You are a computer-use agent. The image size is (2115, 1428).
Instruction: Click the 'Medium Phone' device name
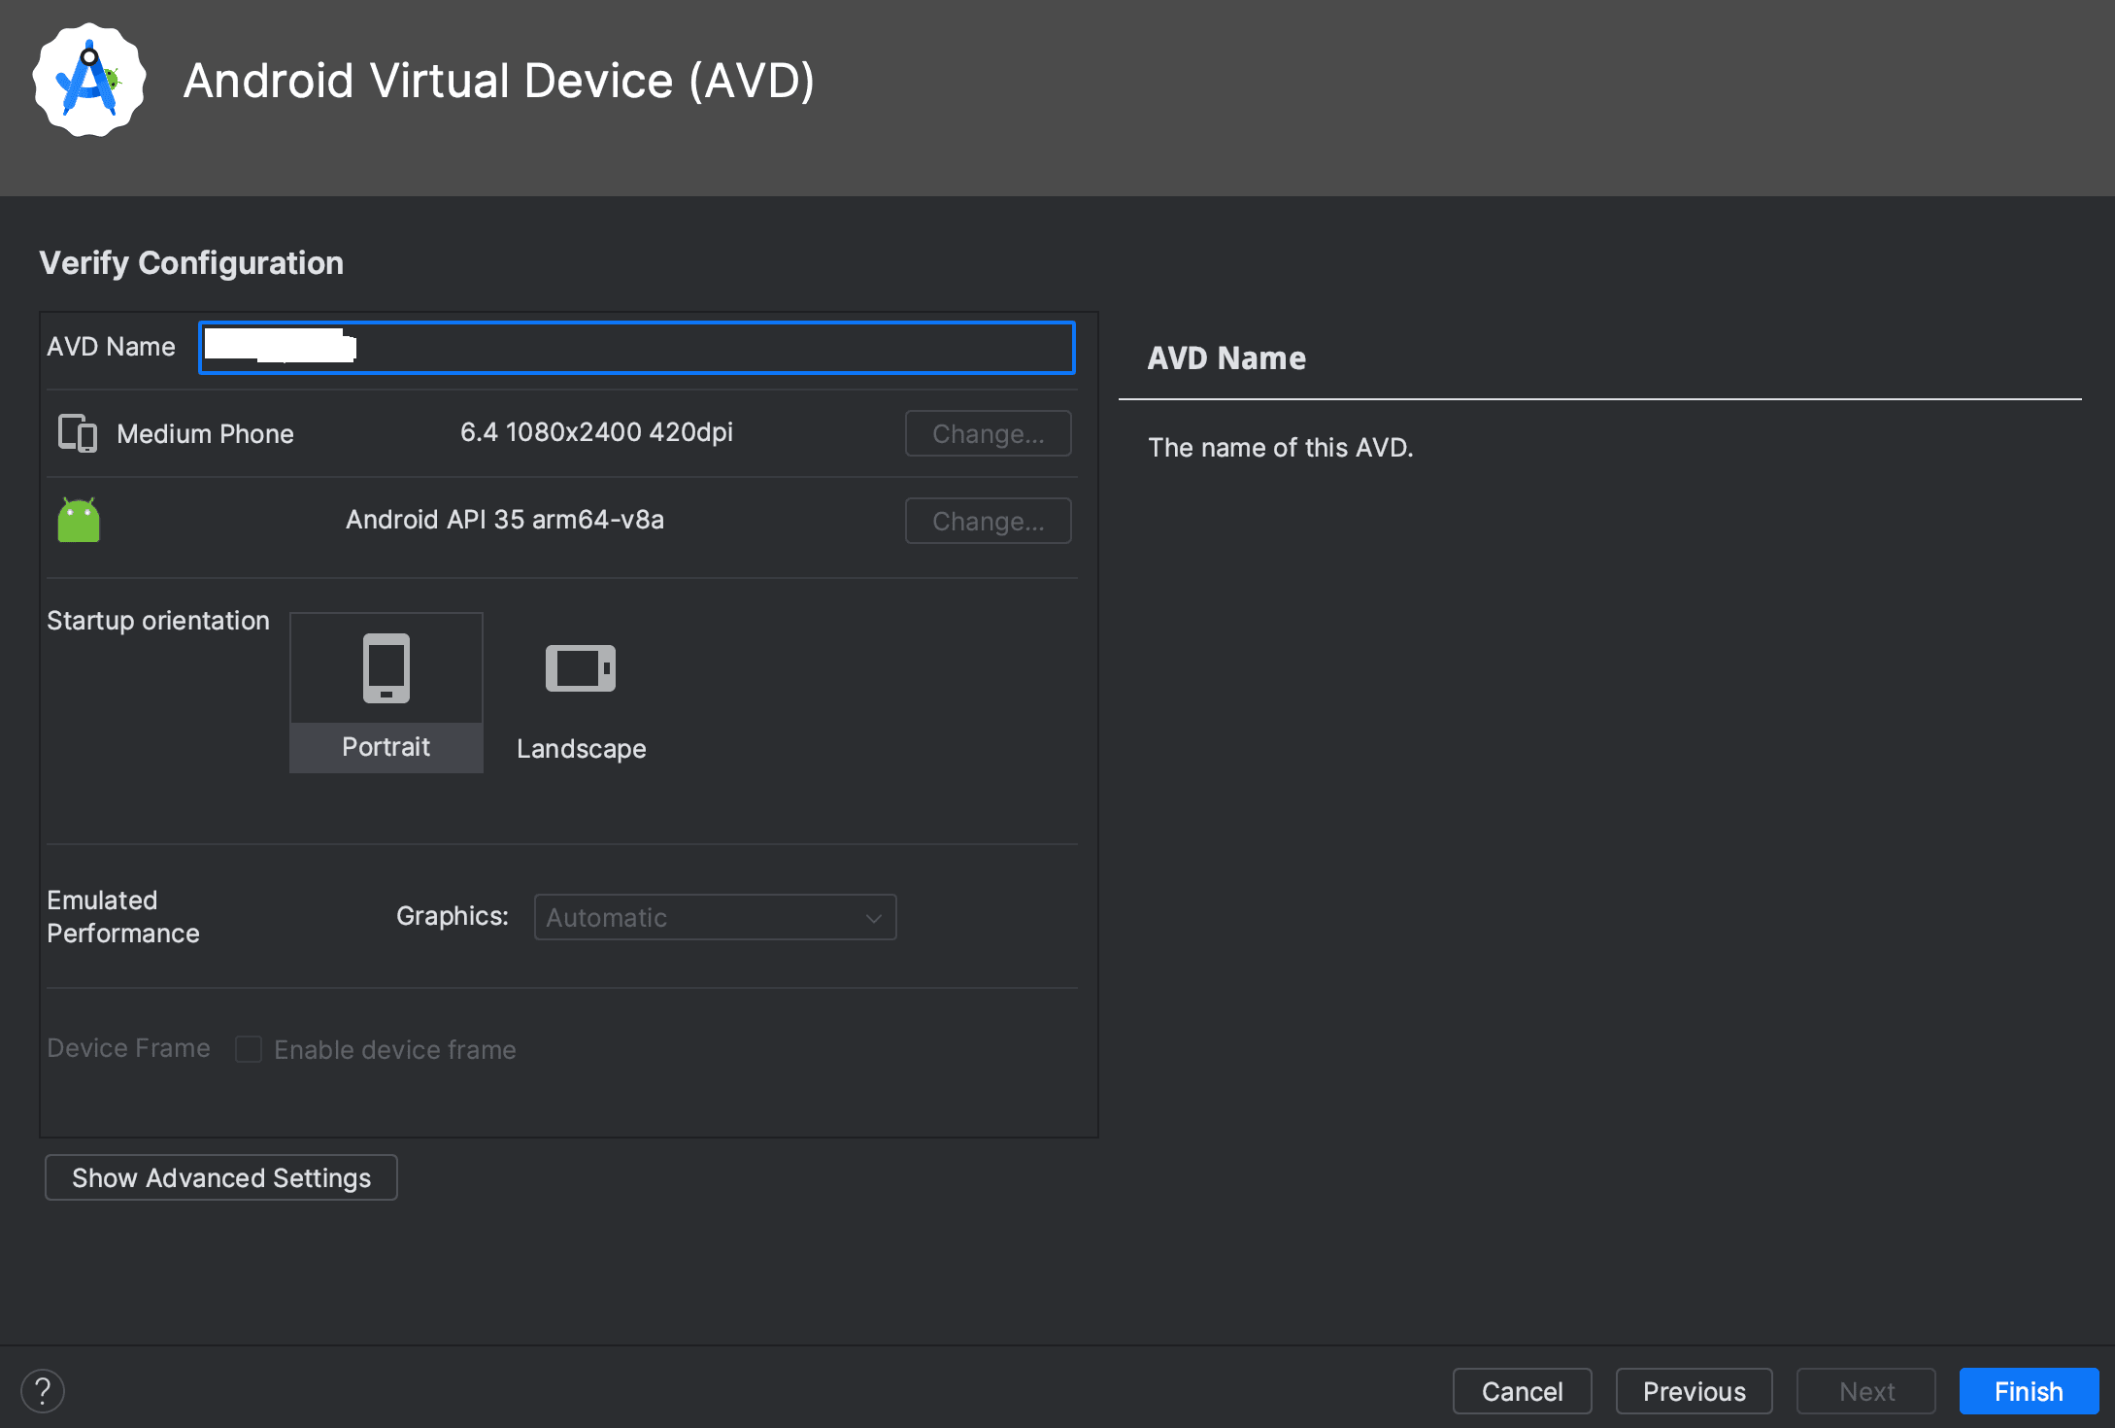point(205,434)
